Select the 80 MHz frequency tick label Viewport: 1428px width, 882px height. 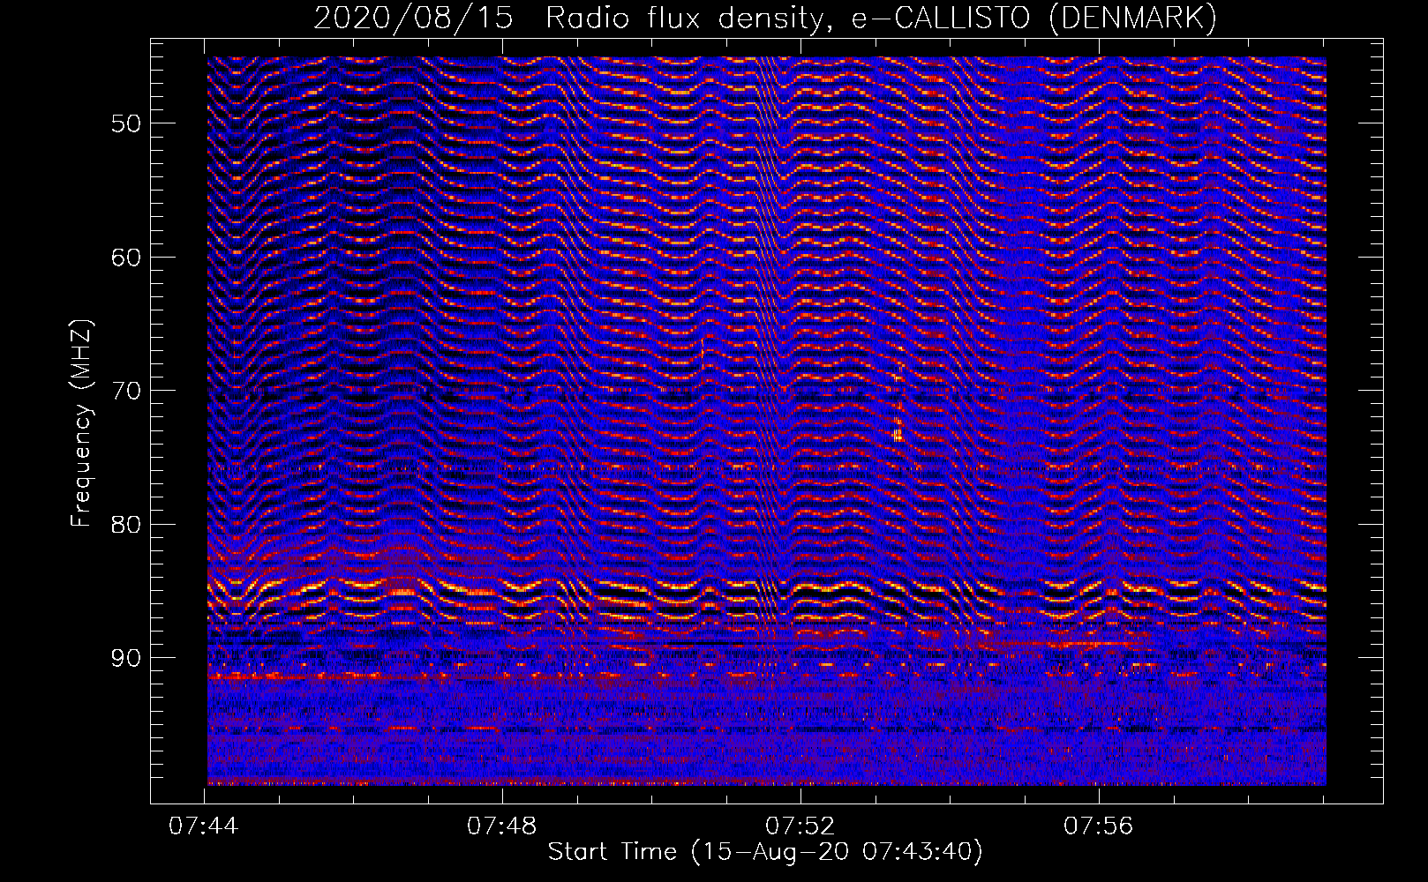(x=125, y=524)
